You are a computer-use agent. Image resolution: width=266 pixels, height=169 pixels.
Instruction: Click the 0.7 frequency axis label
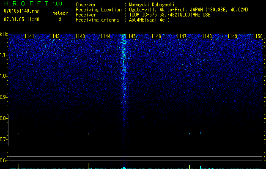[x=3, y=139]
